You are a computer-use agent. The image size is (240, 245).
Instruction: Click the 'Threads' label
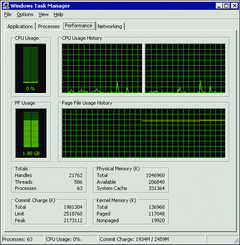click(23, 182)
